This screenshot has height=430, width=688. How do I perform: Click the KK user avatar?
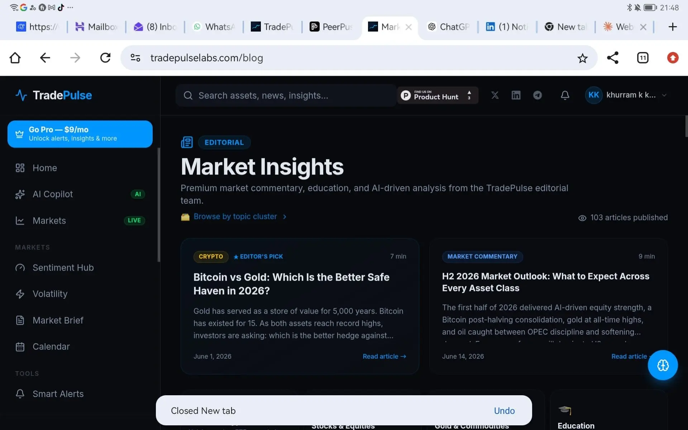594,95
